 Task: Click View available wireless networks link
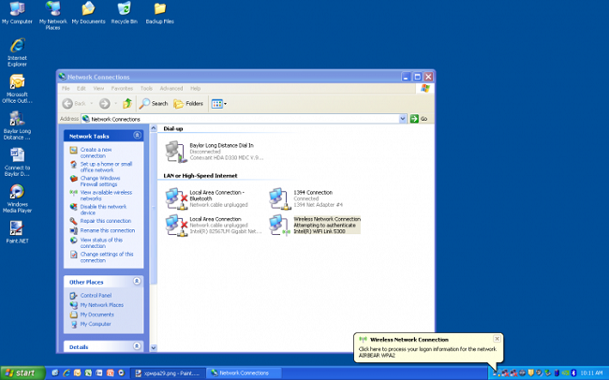(x=106, y=196)
